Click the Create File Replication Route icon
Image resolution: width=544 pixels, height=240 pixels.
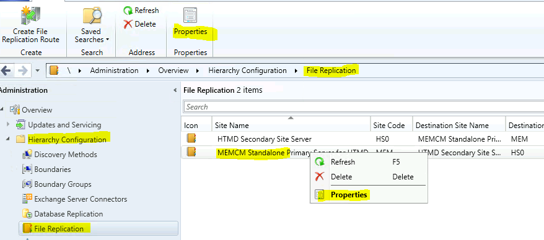pyautogui.click(x=30, y=15)
